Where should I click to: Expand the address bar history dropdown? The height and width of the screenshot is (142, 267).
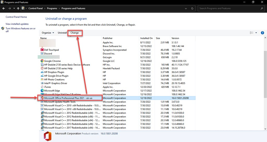click(x=186, y=9)
